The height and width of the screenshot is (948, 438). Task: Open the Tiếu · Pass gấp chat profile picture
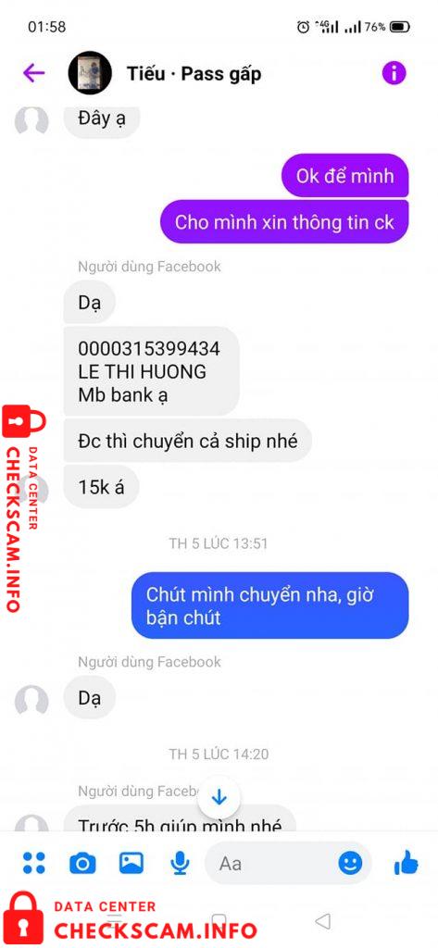90,73
